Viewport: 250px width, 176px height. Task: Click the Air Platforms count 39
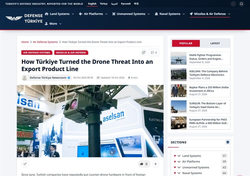224,161
